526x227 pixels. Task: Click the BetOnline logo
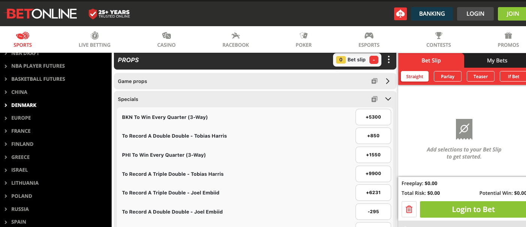40,14
